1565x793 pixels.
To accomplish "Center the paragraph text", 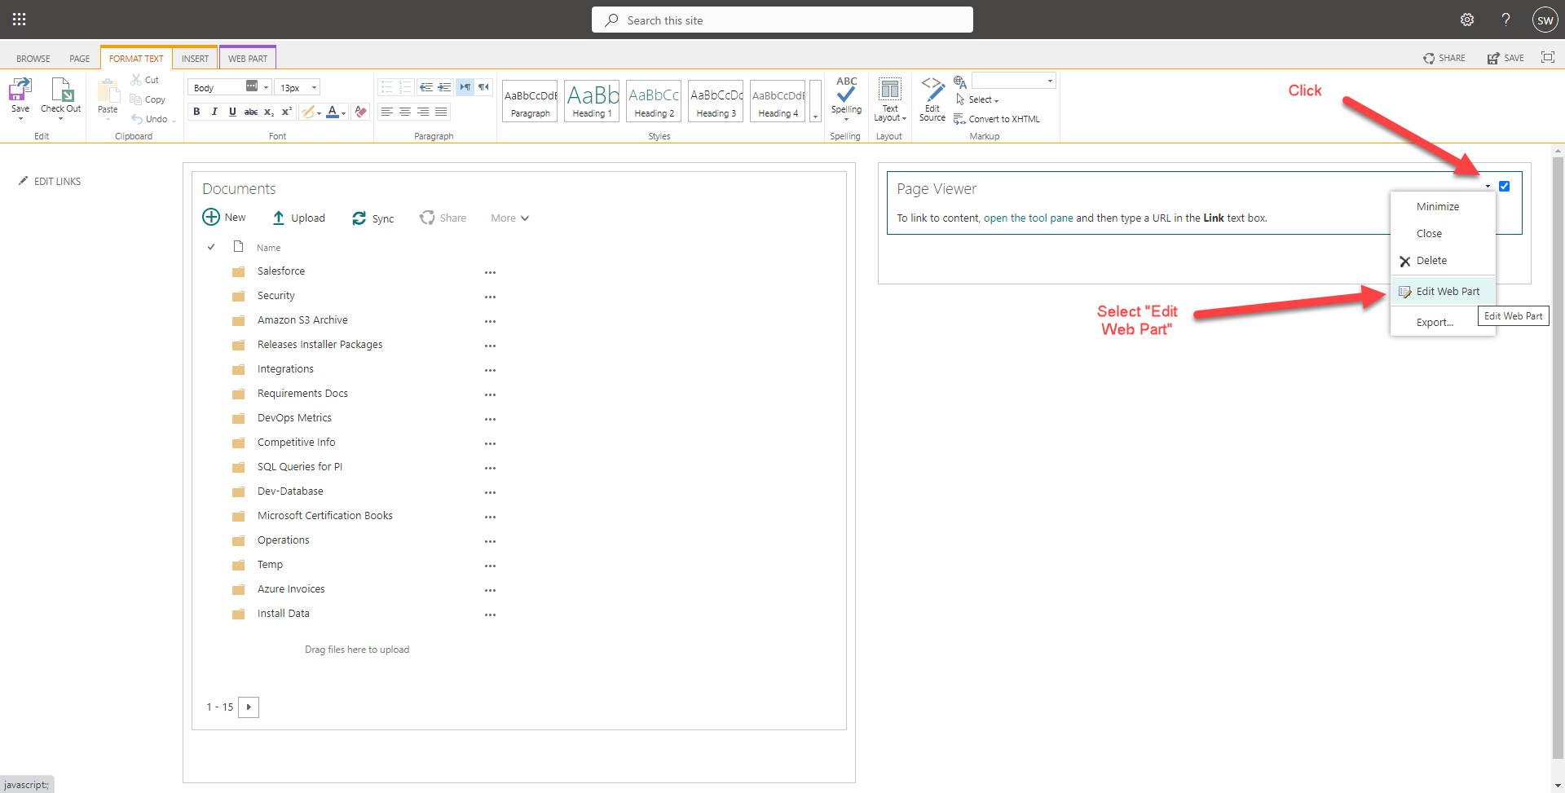I will 405,112.
